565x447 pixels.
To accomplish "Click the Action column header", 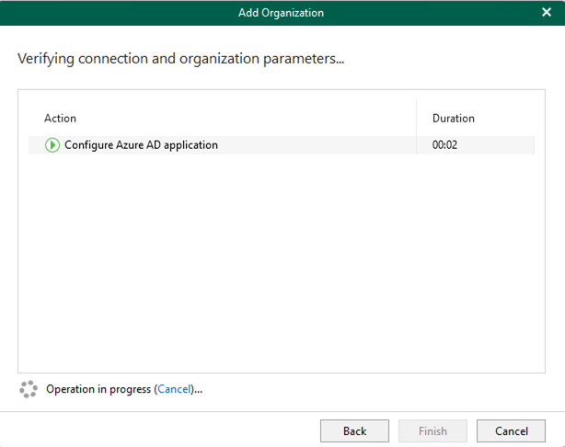I will (x=60, y=119).
